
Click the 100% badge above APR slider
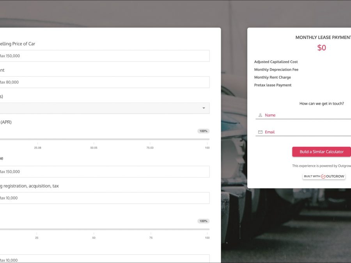[x=203, y=131]
